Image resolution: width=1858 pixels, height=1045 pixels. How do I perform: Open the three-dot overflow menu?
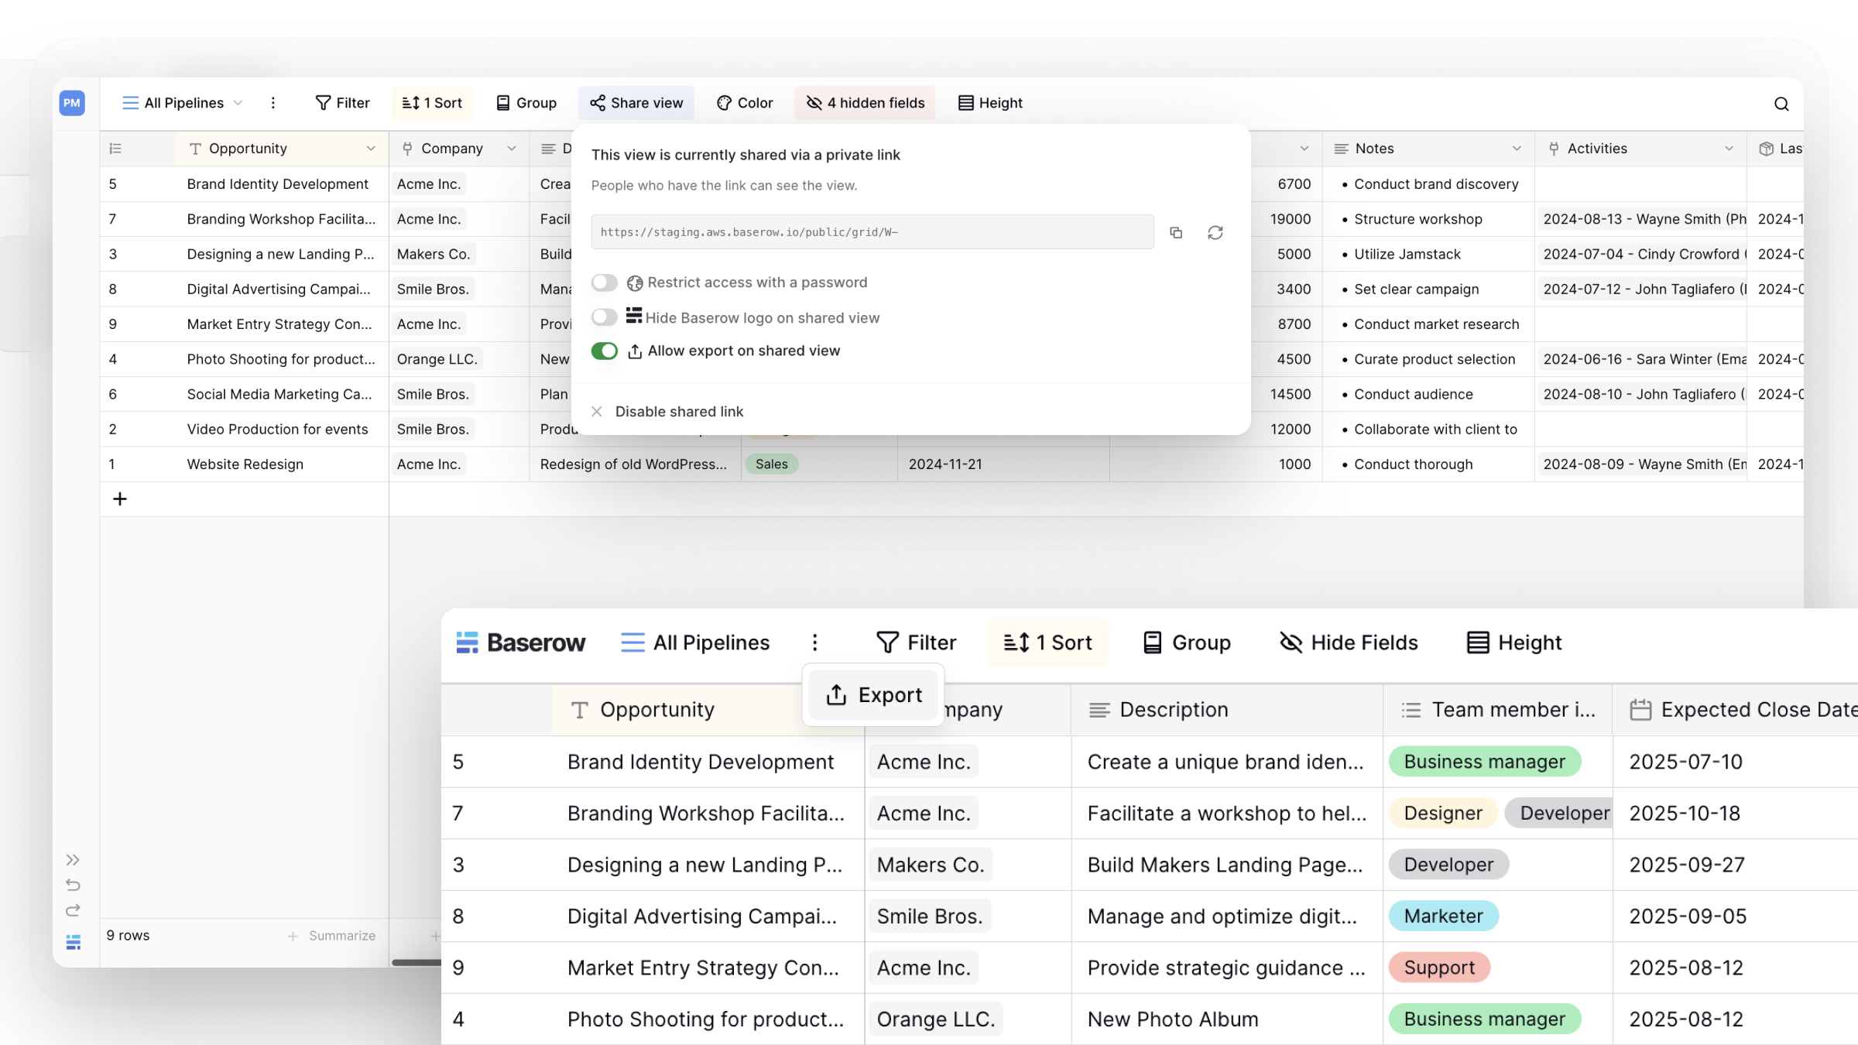click(x=273, y=102)
